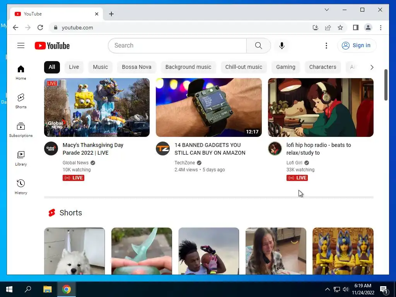Open the crying woman Short
396x297 pixels.
point(276,251)
